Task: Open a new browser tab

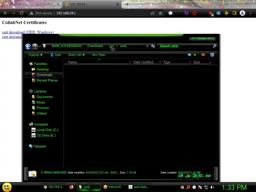Action: (x=127, y=4)
